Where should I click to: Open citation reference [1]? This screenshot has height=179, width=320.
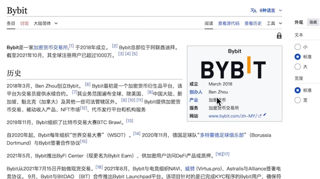click(x=71, y=46)
